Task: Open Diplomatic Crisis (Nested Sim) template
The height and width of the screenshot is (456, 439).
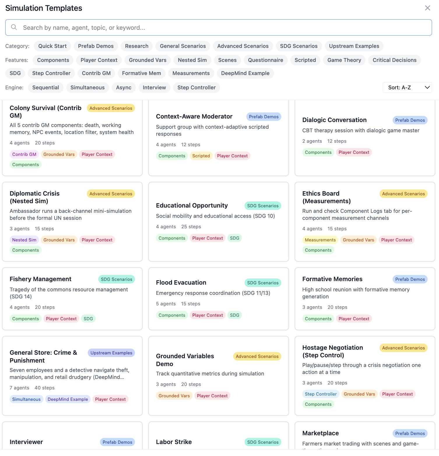Action: tap(72, 222)
